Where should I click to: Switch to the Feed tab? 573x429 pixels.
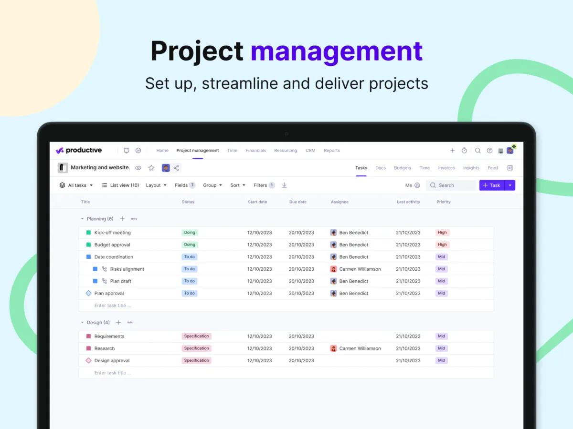click(x=493, y=168)
